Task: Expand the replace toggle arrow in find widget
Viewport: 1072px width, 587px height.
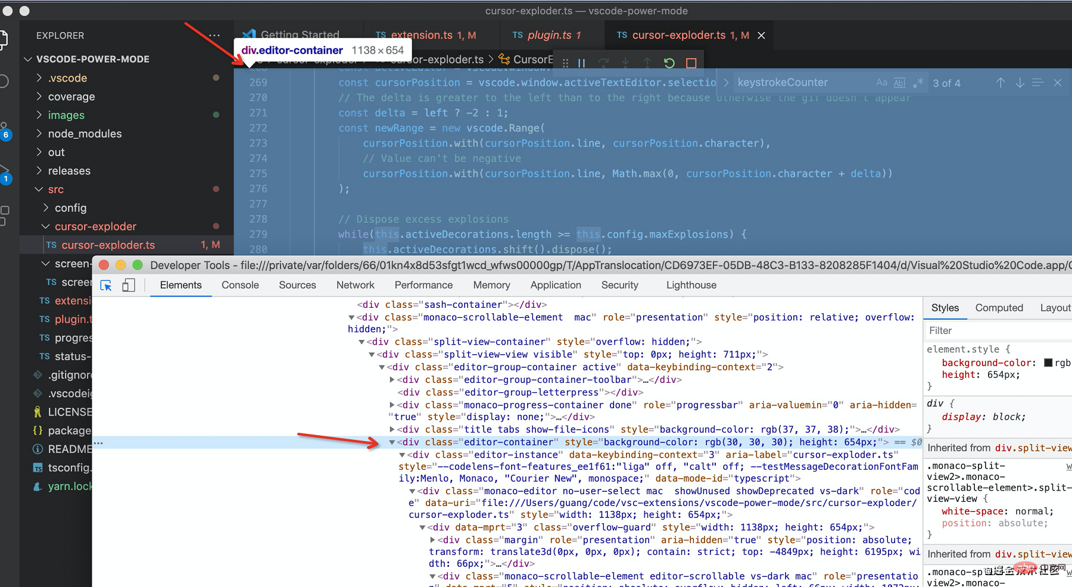Action: (x=726, y=83)
